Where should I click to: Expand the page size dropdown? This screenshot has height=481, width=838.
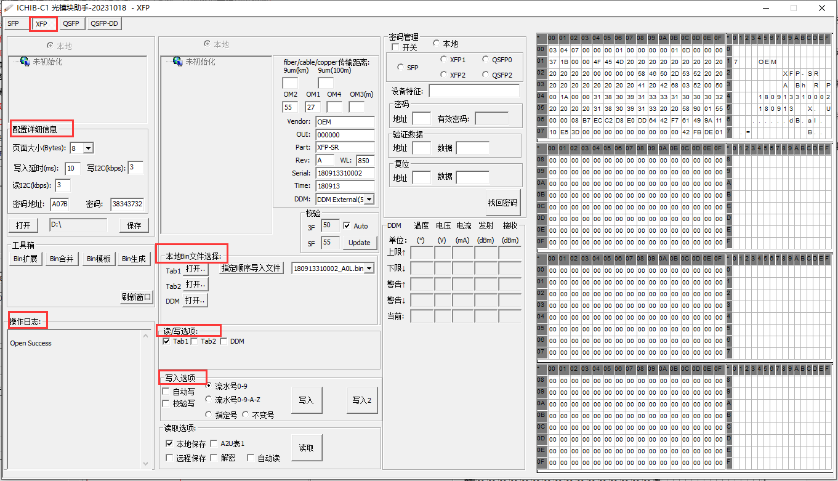[88, 148]
